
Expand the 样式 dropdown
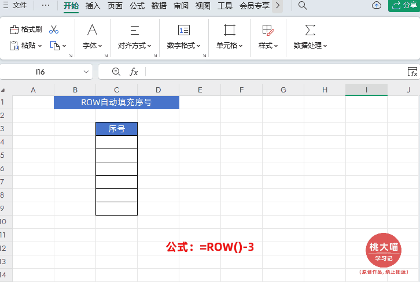[x=268, y=46]
